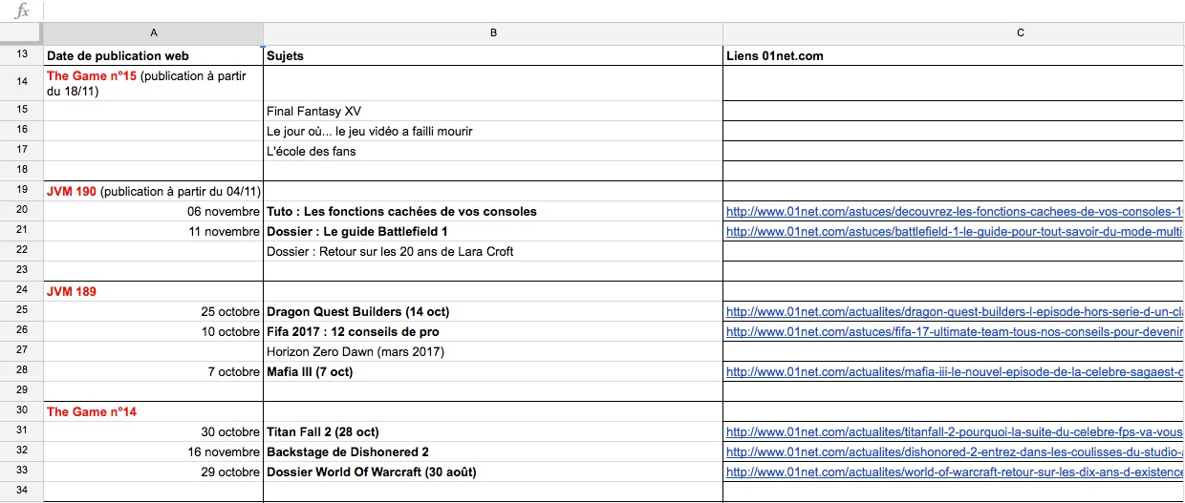
Task: Select the 'Final Fantasy XV' cell
Action: click(x=493, y=111)
